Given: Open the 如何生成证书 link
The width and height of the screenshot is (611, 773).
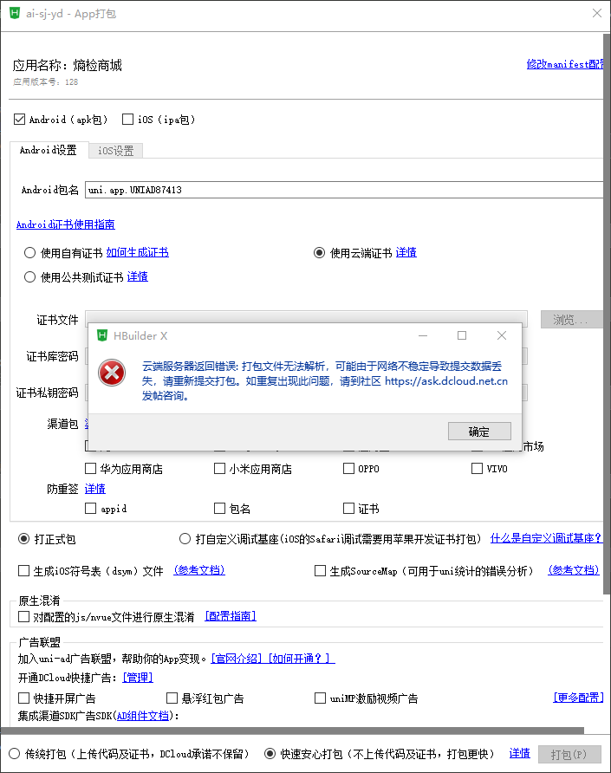Looking at the screenshot, I should 138,252.
